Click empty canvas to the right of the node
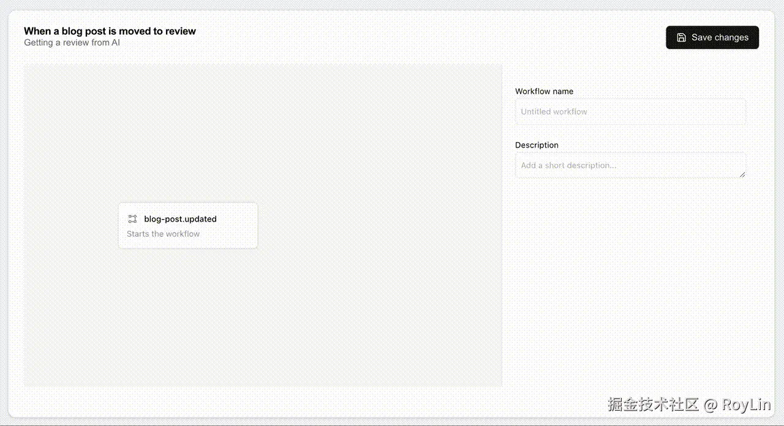Viewport: 784px width, 426px height. click(x=380, y=225)
